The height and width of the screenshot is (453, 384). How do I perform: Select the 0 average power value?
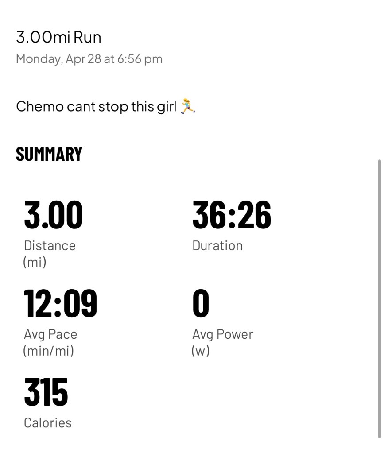pyautogui.click(x=201, y=304)
